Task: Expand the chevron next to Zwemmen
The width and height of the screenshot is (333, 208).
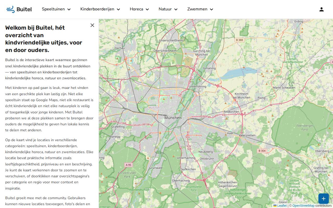Action: (212, 9)
